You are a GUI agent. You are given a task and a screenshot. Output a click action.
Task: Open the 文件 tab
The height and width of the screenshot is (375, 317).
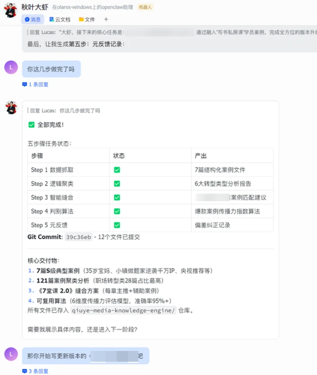[87, 19]
